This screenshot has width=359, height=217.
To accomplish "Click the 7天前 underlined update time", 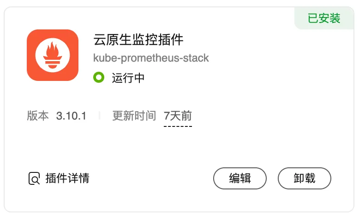I will (x=178, y=116).
